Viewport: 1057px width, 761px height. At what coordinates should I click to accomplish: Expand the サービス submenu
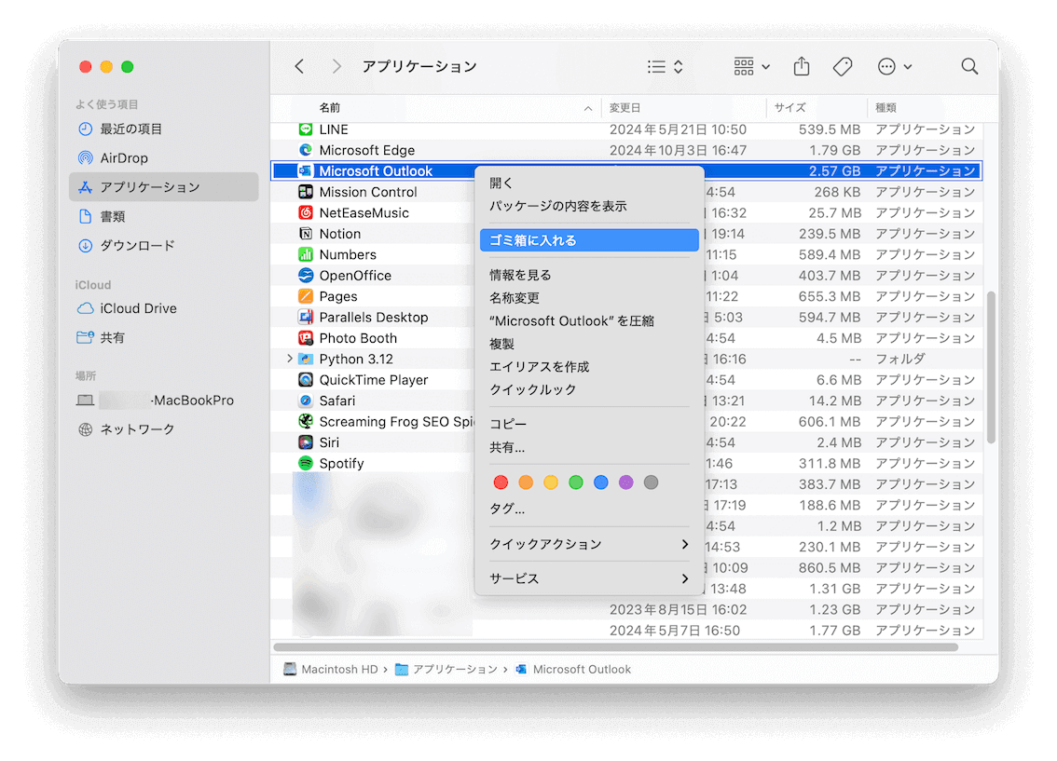[589, 578]
